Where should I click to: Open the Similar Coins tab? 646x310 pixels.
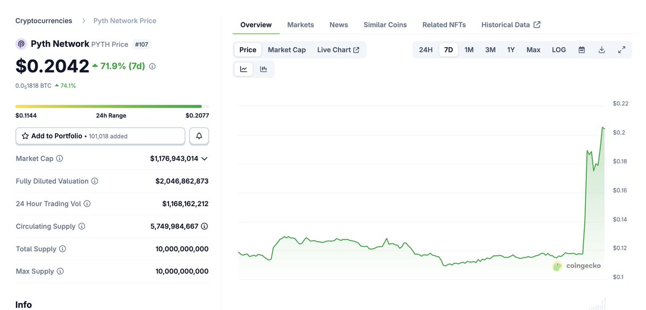pos(385,25)
